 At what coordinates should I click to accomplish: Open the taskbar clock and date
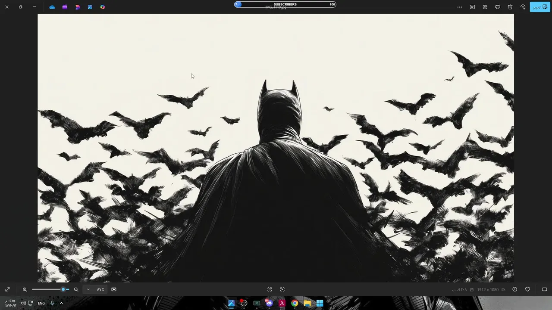coord(10,303)
